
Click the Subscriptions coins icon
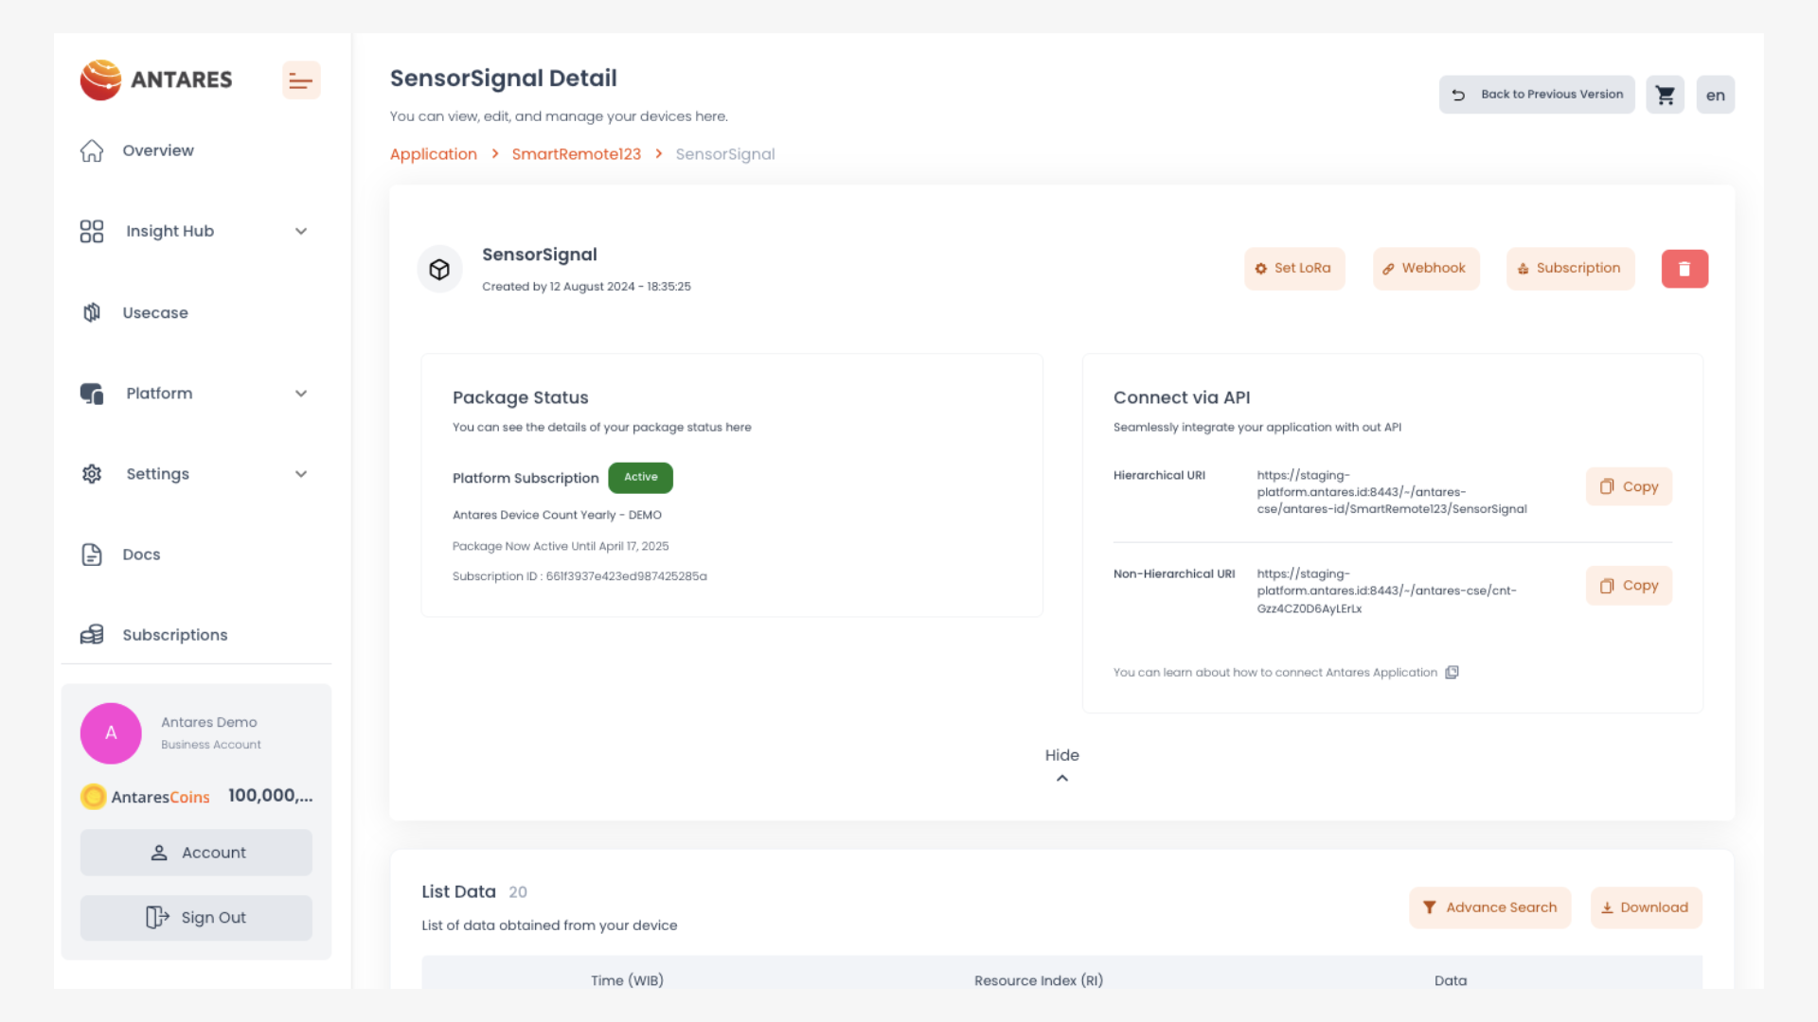(92, 635)
